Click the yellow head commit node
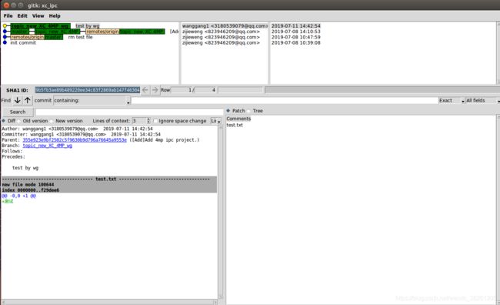The image size is (500, 305). 5,26
